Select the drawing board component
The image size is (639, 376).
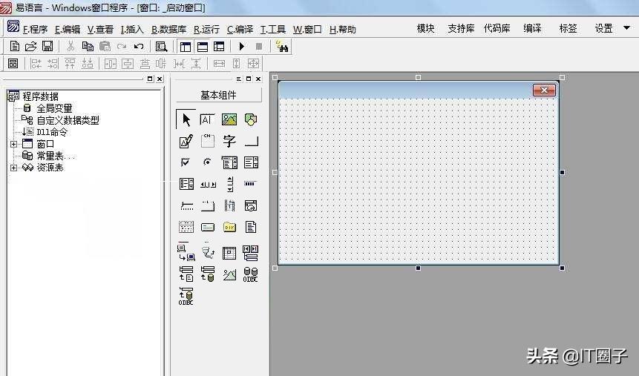point(186,141)
